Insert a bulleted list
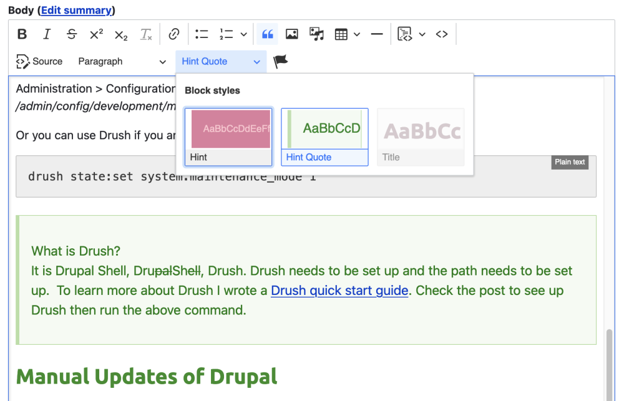Screen dimensions: 624x401 click(202, 34)
